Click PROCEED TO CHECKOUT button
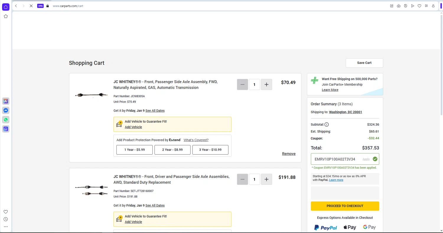 tap(345, 206)
